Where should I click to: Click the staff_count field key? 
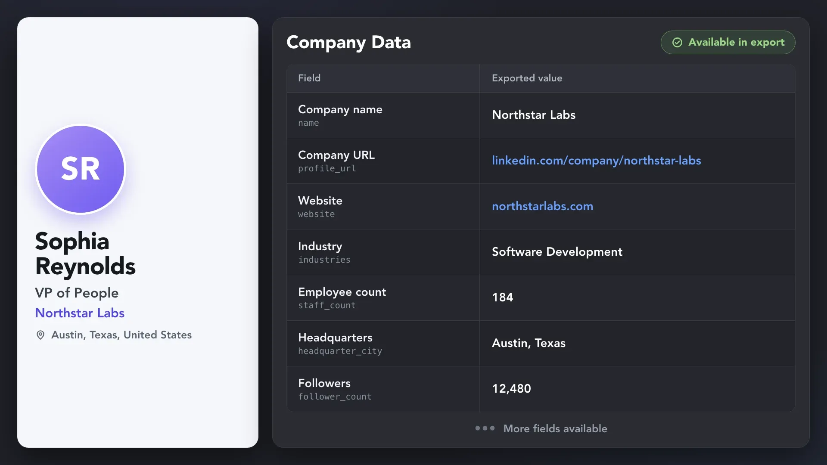click(327, 306)
